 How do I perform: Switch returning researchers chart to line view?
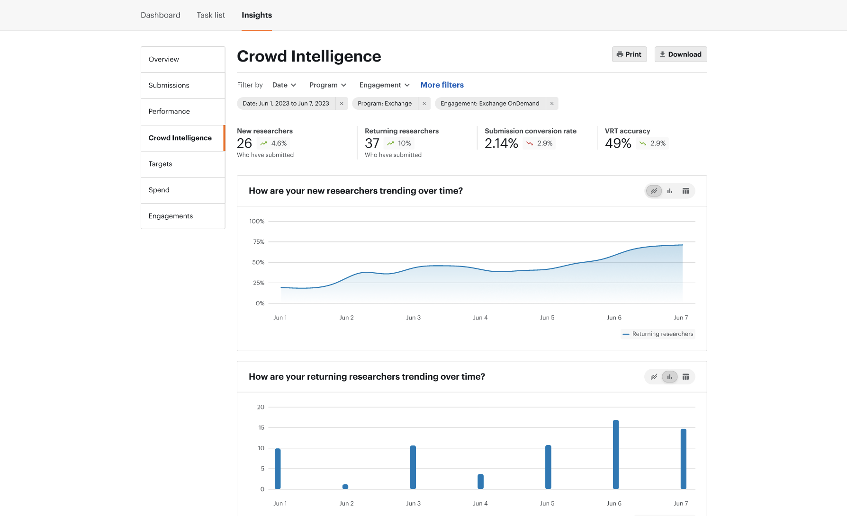tap(654, 377)
